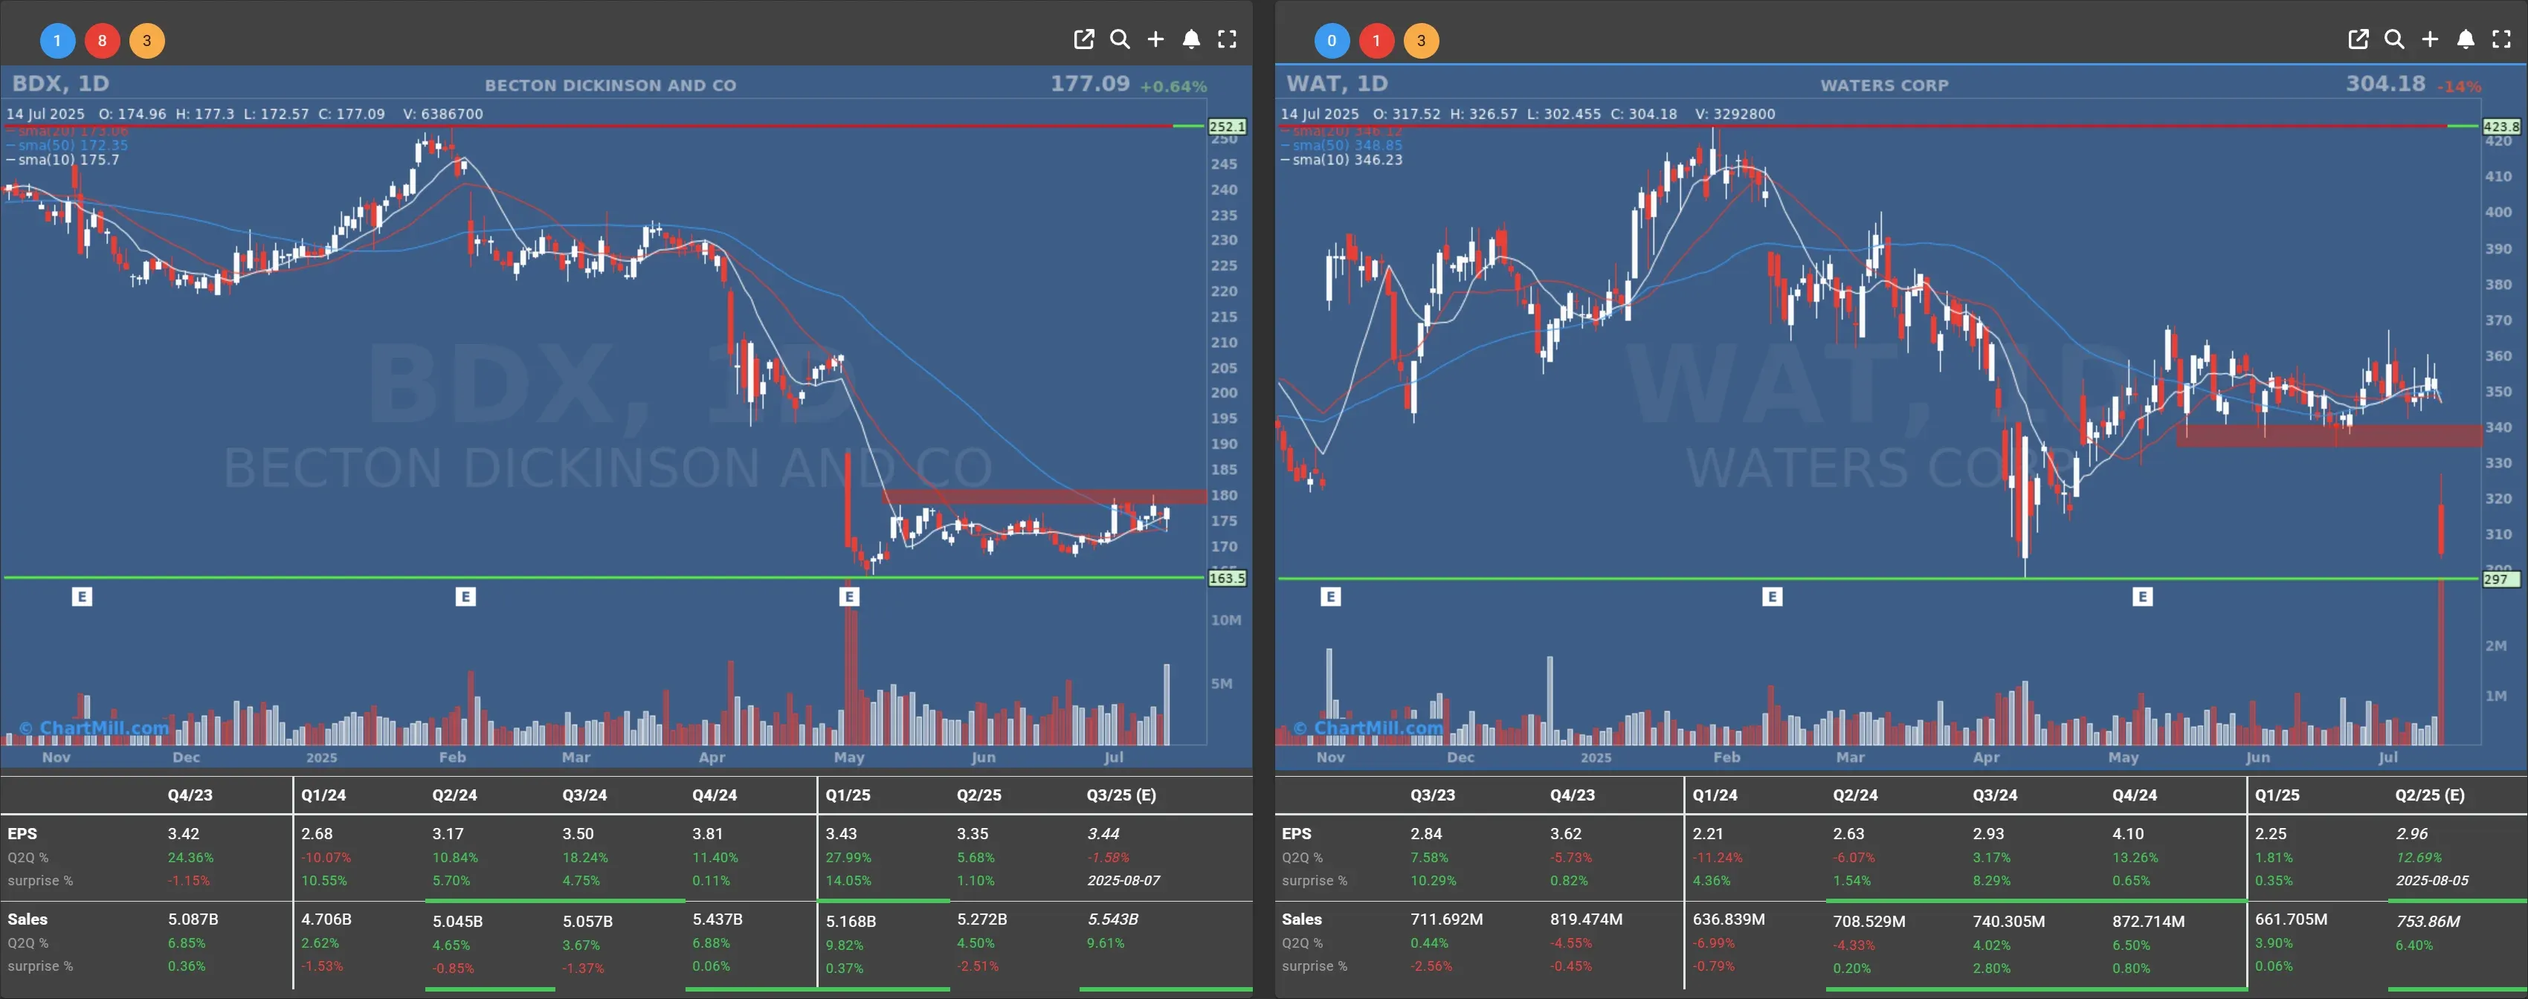Click blue badge 1 on BDX panel

pyautogui.click(x=57, y=40)
